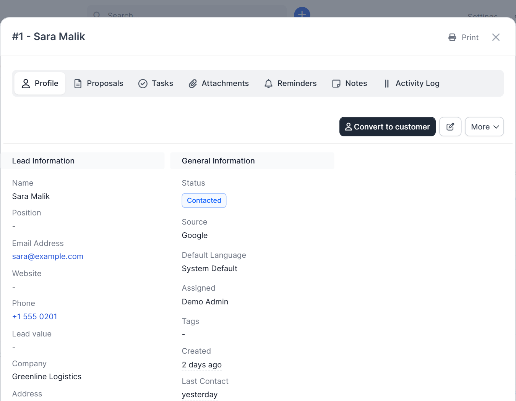Click the printer icon in the header
516x401 pixels.
pyautogui.click(x=452, y=37)
